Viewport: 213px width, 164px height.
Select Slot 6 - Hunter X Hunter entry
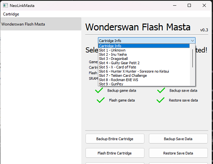[x=144, y=71]
